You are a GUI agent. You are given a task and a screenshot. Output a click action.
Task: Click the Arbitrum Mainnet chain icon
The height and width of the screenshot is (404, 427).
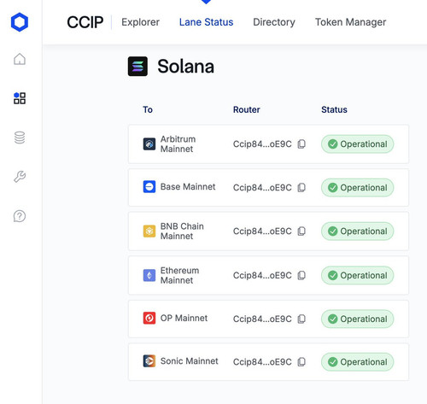[x=149, y=144]
